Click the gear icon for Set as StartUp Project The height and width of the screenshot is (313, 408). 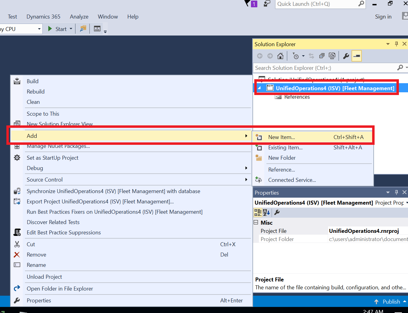click(17, 158)
